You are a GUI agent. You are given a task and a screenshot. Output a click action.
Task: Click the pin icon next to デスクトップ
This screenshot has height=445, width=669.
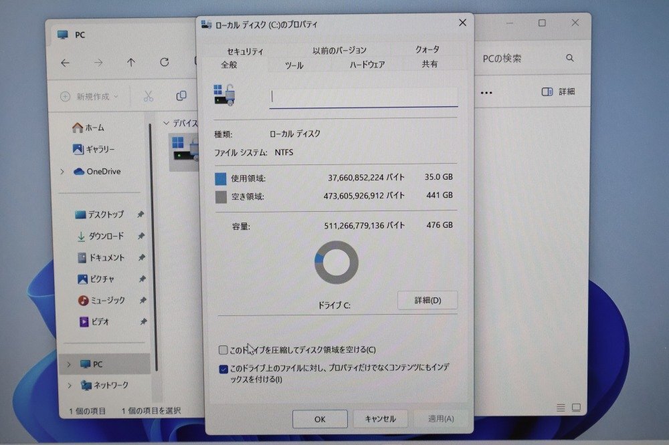pos(140,214)
